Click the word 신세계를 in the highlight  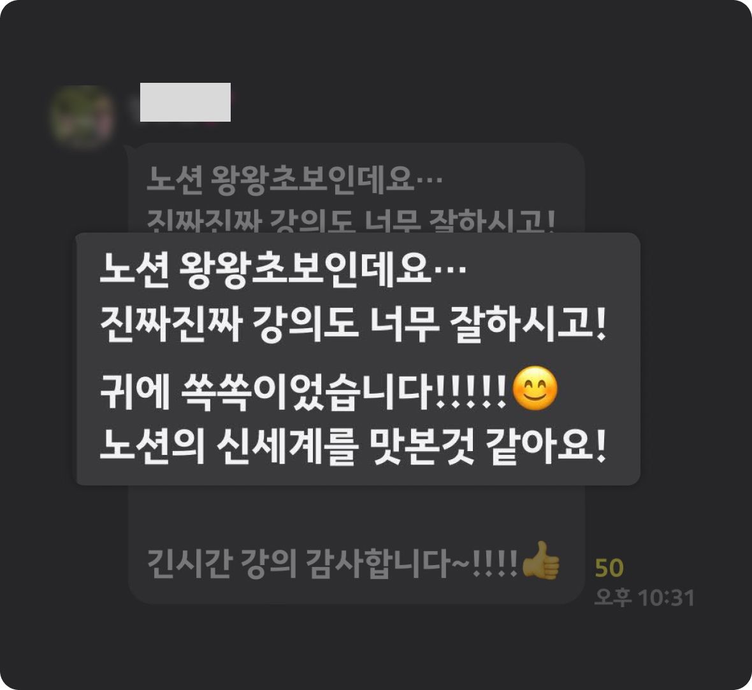click(x=287, y=447)
